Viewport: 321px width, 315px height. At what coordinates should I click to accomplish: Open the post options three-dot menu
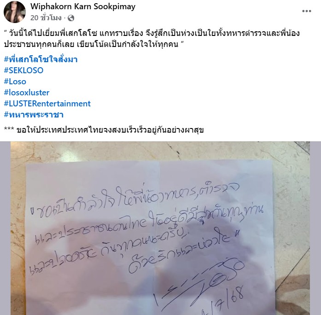point(306,11)
